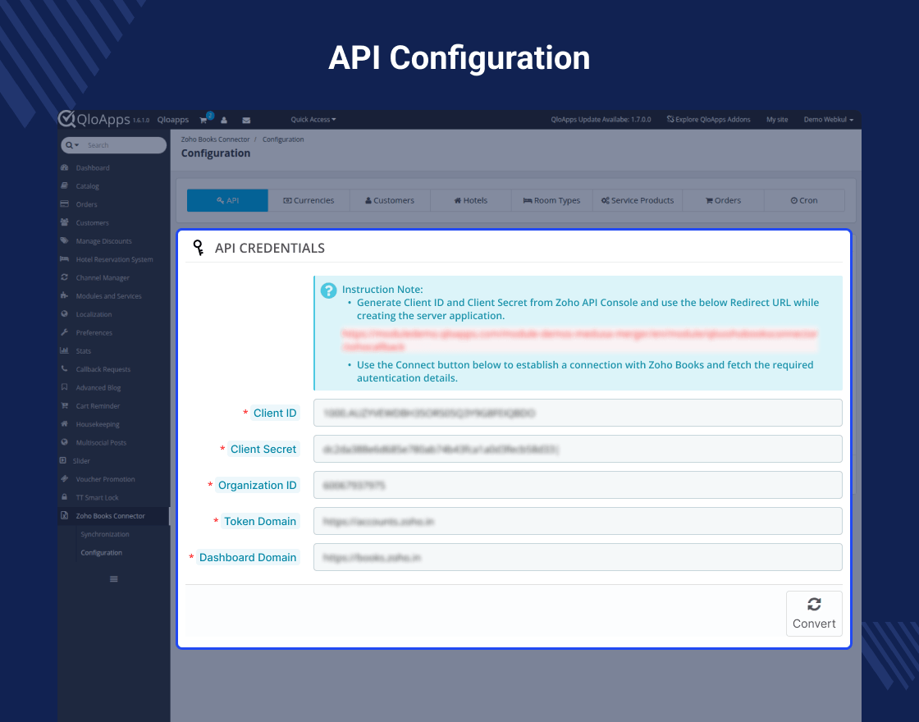
Task: Switch to the Service Products tab
Action: [638, 200]
